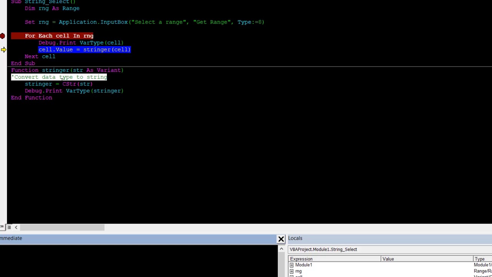Image resolution: width=492 pixels, height=277 pixels.
Task: Close the Immediate window
Action: click(281, 239)
